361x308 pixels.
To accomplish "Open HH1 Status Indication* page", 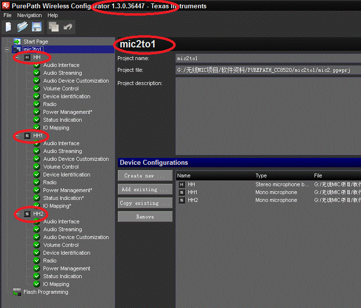I will click(63, 198).
